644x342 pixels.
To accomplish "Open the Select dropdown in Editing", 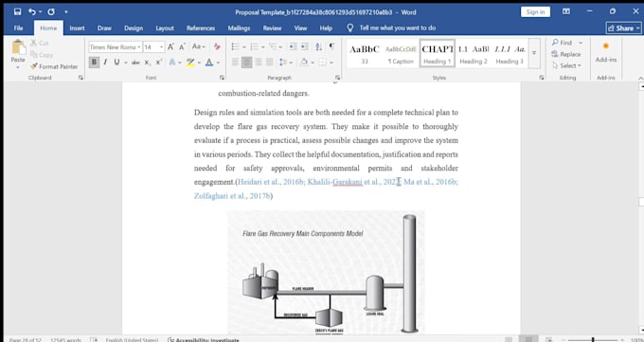I will click(x=566, y=65).
